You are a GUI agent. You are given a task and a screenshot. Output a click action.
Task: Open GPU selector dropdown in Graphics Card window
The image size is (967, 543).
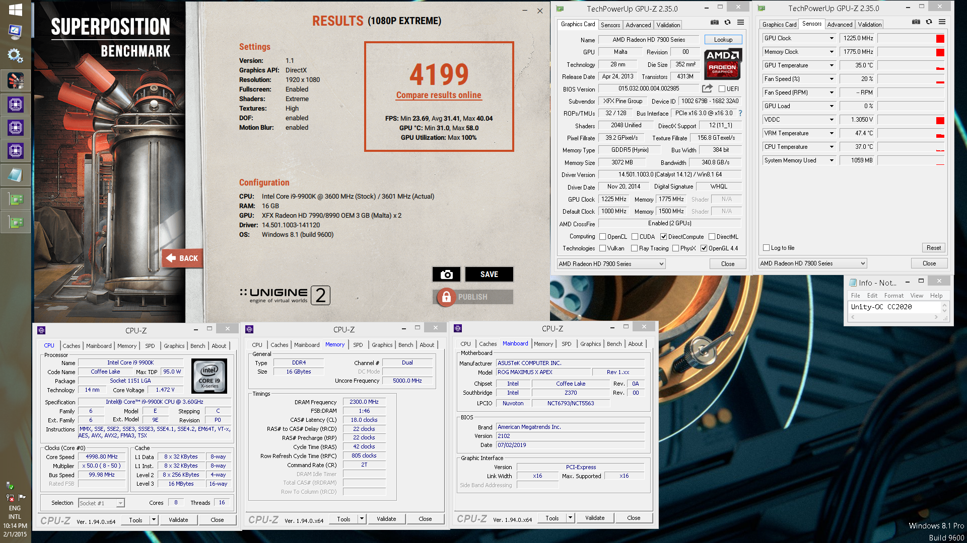pos(611,264)
